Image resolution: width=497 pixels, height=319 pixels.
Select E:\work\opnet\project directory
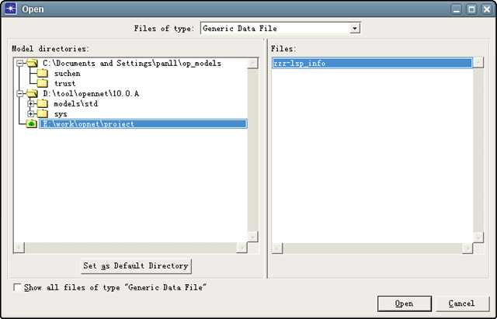143,124
